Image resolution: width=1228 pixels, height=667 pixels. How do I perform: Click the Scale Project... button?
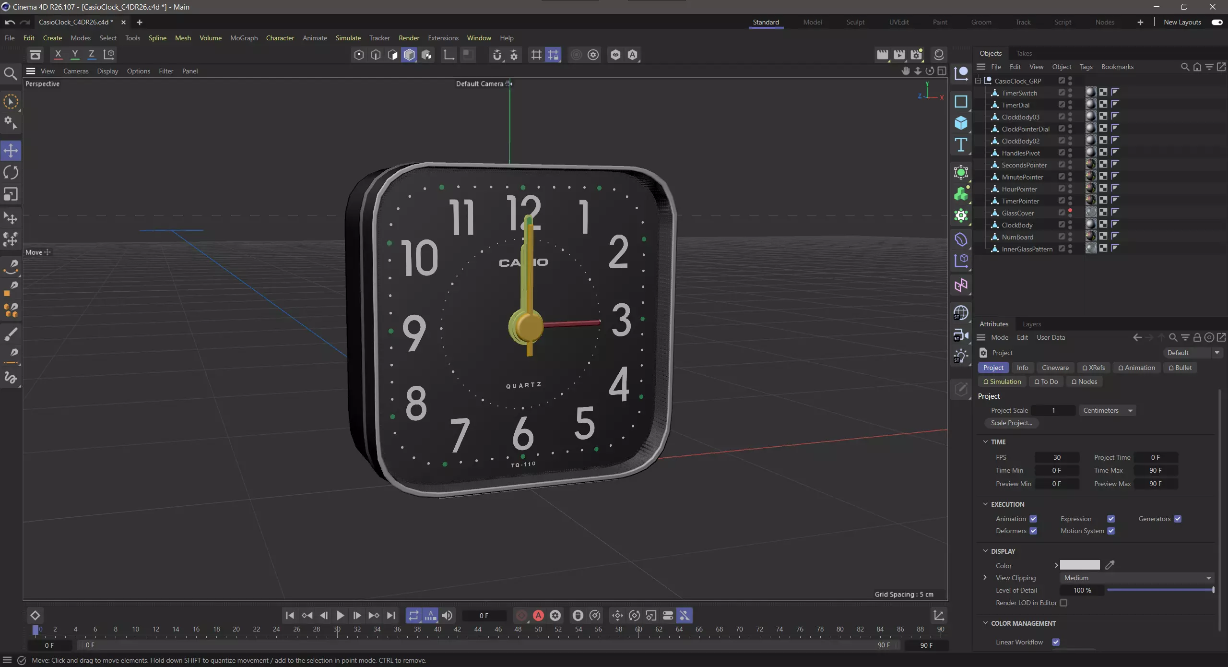tap(1011, 423)
